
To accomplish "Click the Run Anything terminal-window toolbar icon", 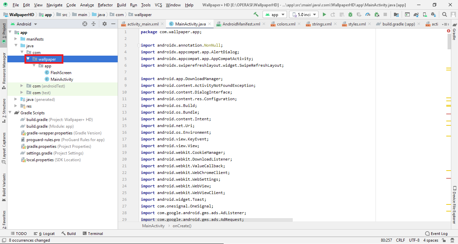I will click(x=407, y=14).
